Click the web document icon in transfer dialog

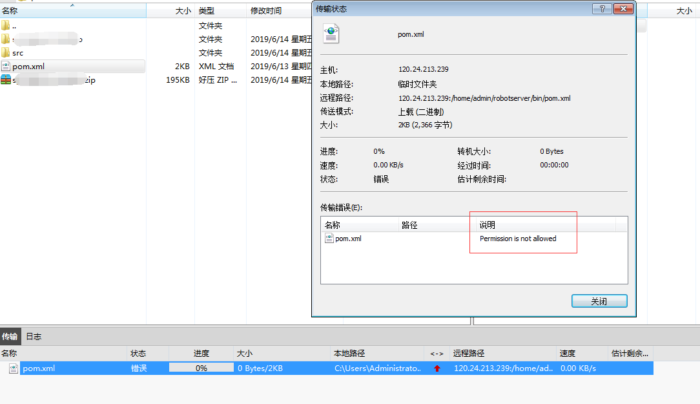click(331, 34)
